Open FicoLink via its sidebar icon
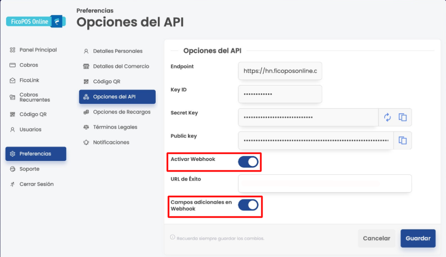Screen dimensions: 446x257 pyautogui.click(x=13, y=80)
